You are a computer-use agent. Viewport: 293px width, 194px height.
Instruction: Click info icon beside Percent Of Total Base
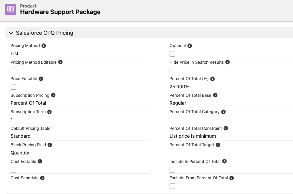pyautogui.click(x=215, y=95)
